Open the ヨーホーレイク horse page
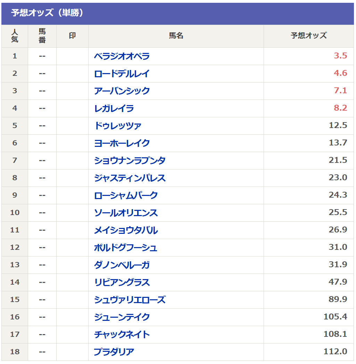Image resolution: width=356 pixels, height=364 pixels. (x=122, y=143)
